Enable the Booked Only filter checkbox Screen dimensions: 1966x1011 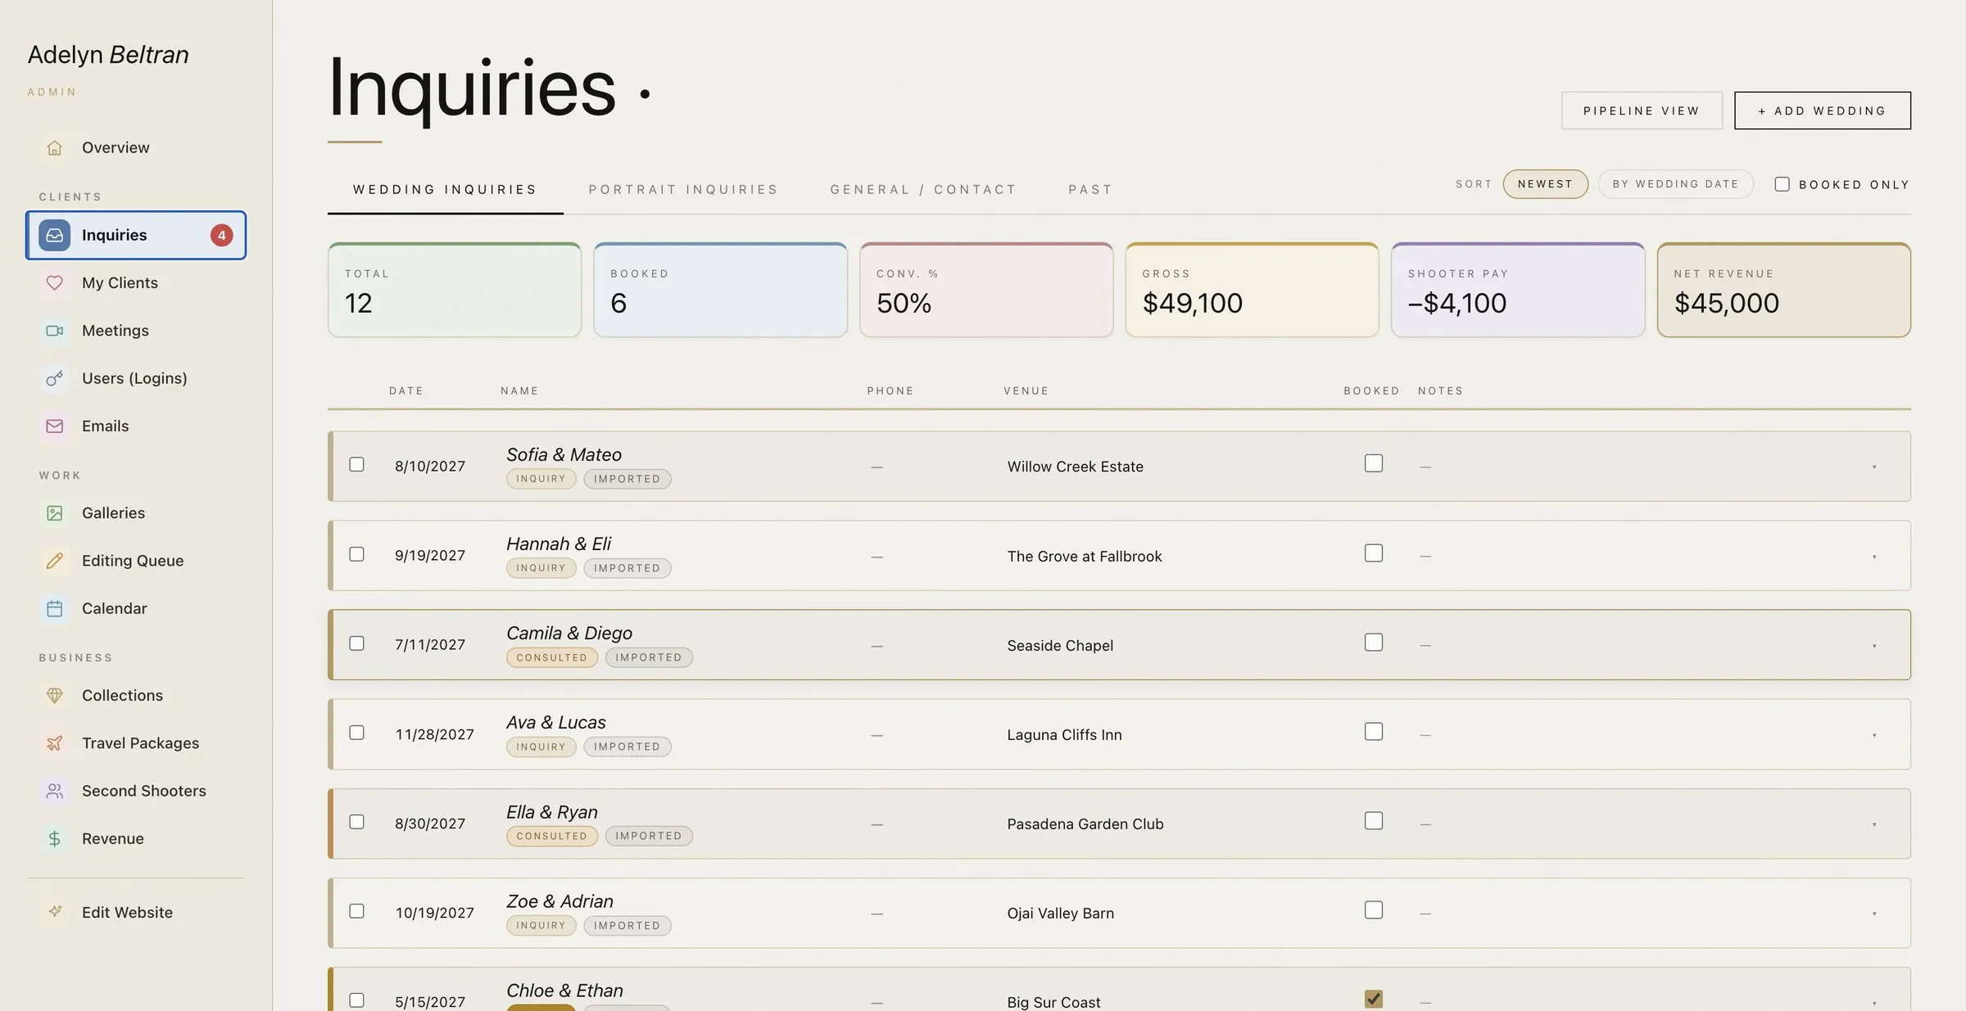click(x=1782, y=184)
